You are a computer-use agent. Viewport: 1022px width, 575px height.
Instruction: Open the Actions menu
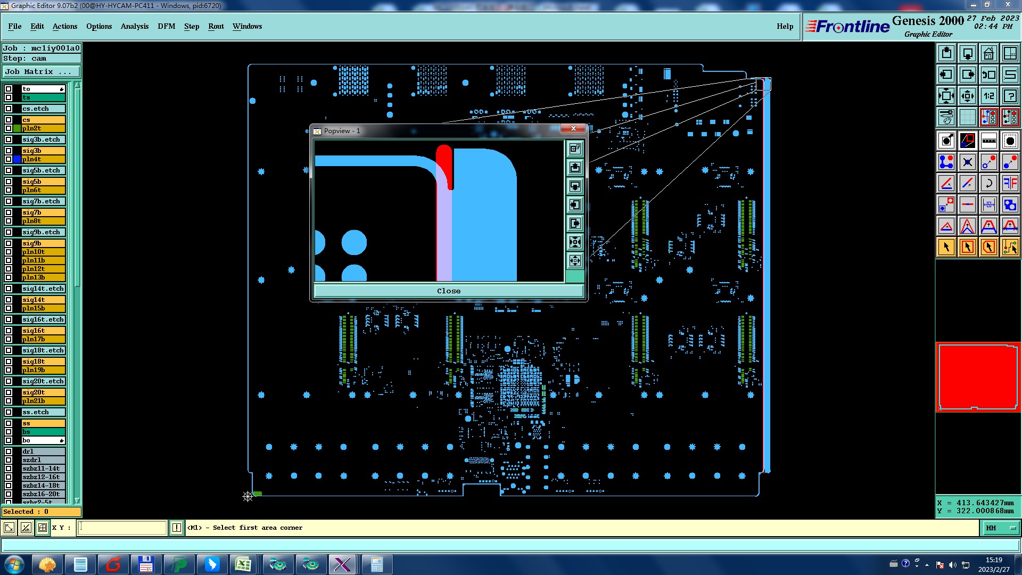click(65, 26)
